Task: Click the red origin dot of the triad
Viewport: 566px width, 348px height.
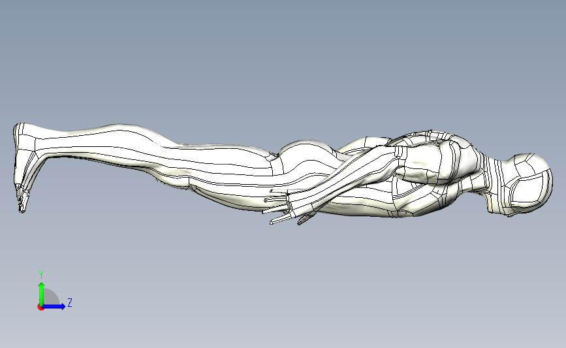Action: pyautogui.click(x=40, y=307)
